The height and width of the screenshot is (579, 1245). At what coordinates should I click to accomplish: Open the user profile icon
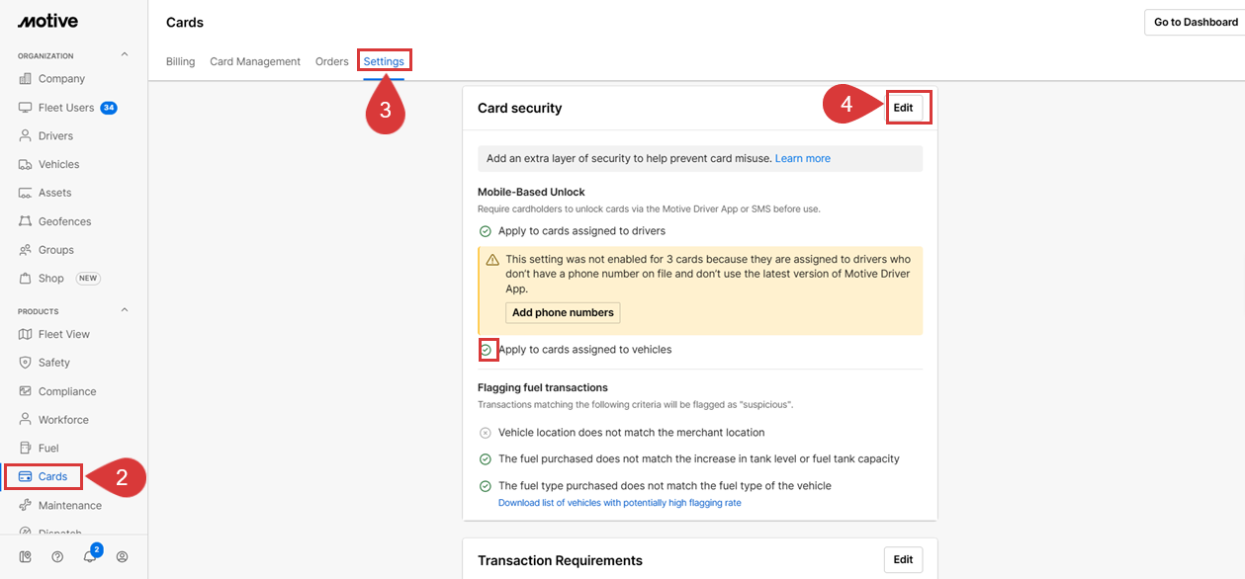pyautogui.click(x=123, y=556)
